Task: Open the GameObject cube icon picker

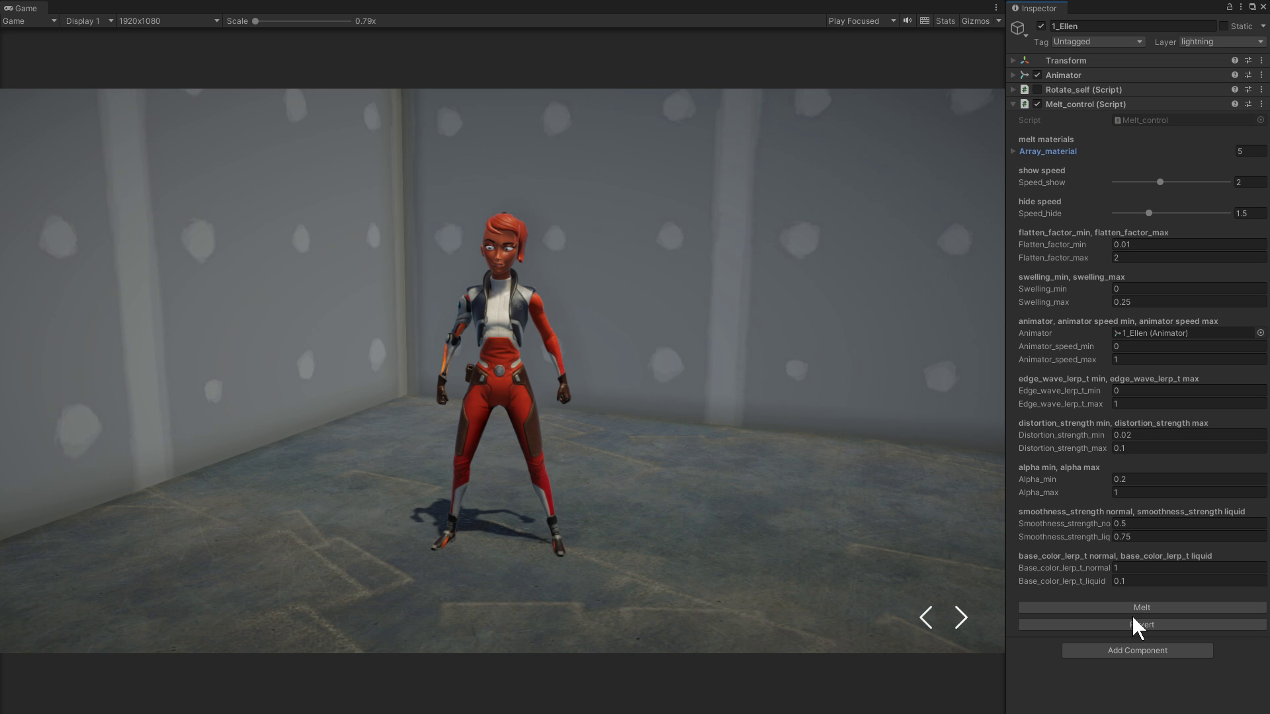Action: coord(1018,28)
